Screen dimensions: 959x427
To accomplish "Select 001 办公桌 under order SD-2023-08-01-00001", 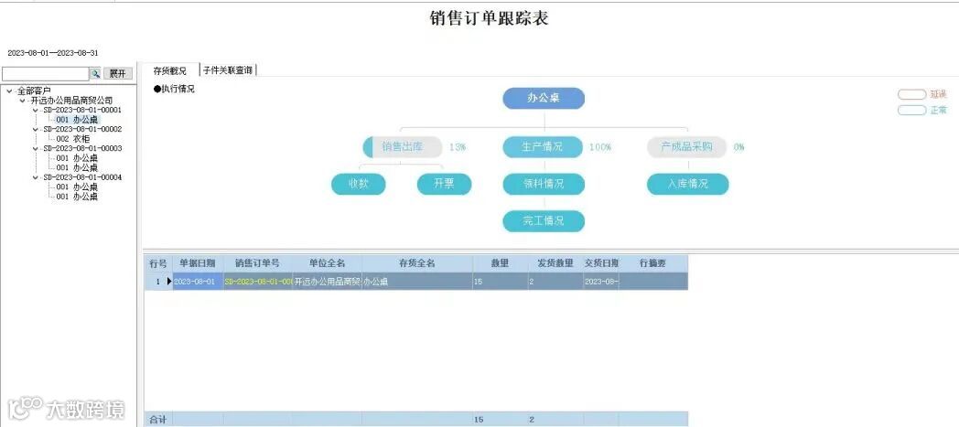I will [77, 120].
